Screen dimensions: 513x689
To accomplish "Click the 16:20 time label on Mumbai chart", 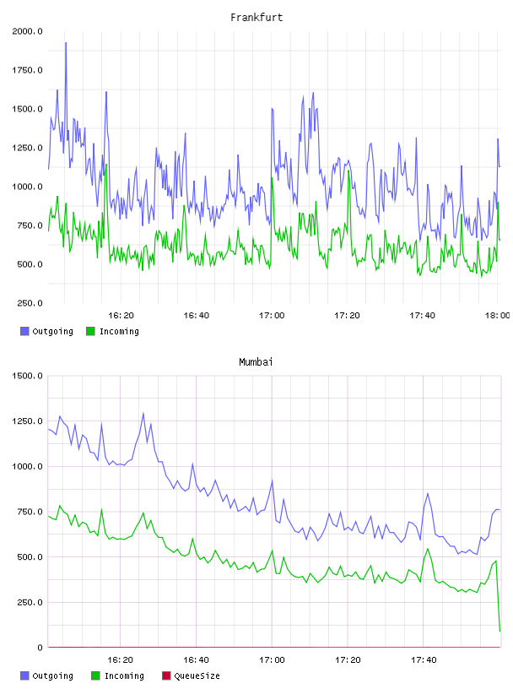I will click(x=120, y=660).
